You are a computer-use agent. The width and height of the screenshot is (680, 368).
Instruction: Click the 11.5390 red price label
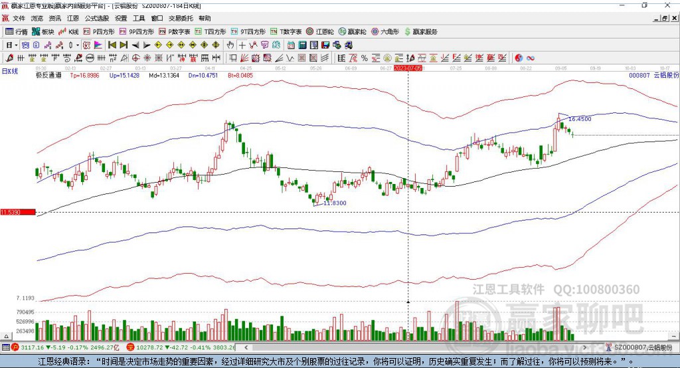(18, 212)
